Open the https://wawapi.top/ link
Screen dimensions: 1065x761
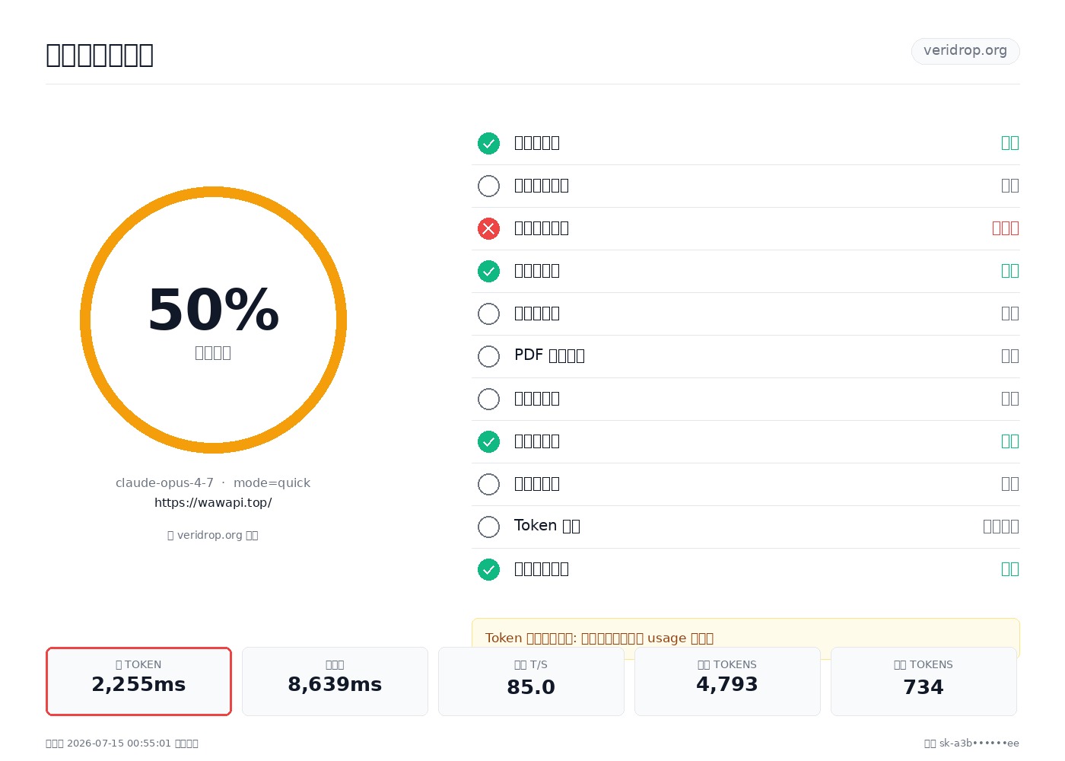coord(213,502)
